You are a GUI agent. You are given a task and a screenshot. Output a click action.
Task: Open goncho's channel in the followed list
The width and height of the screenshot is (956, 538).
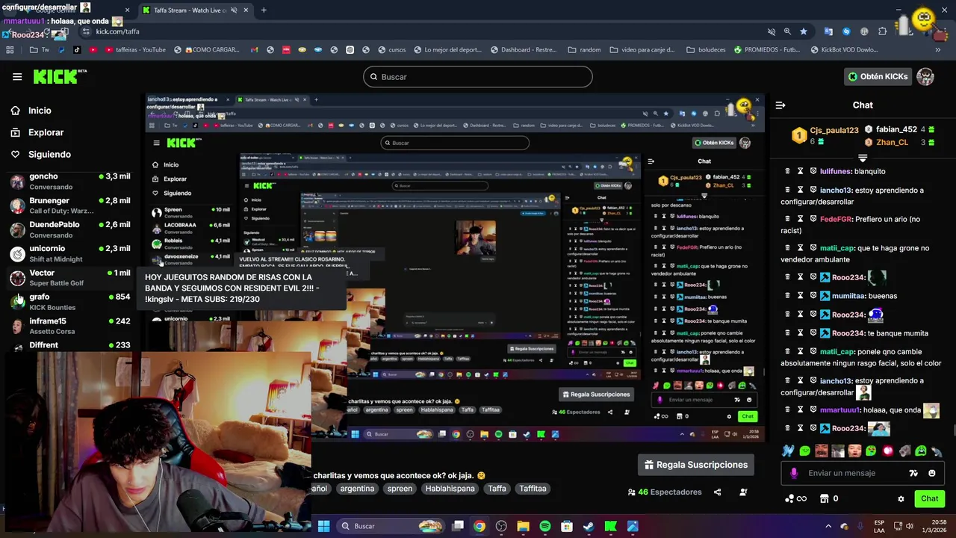tap(70, 182)
